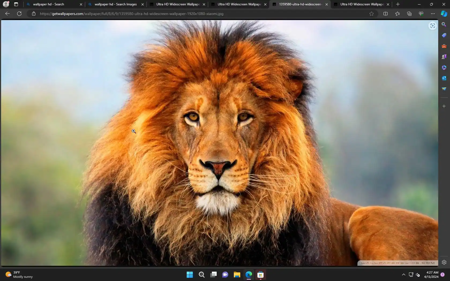This screenshot has width=450, height=281.
Task: Open Task View on the taskbar
Action: [x=213, y=275]
